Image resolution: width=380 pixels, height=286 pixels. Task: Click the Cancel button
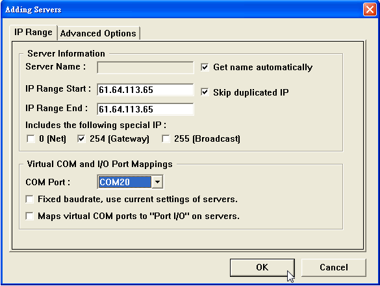point(334,267)
